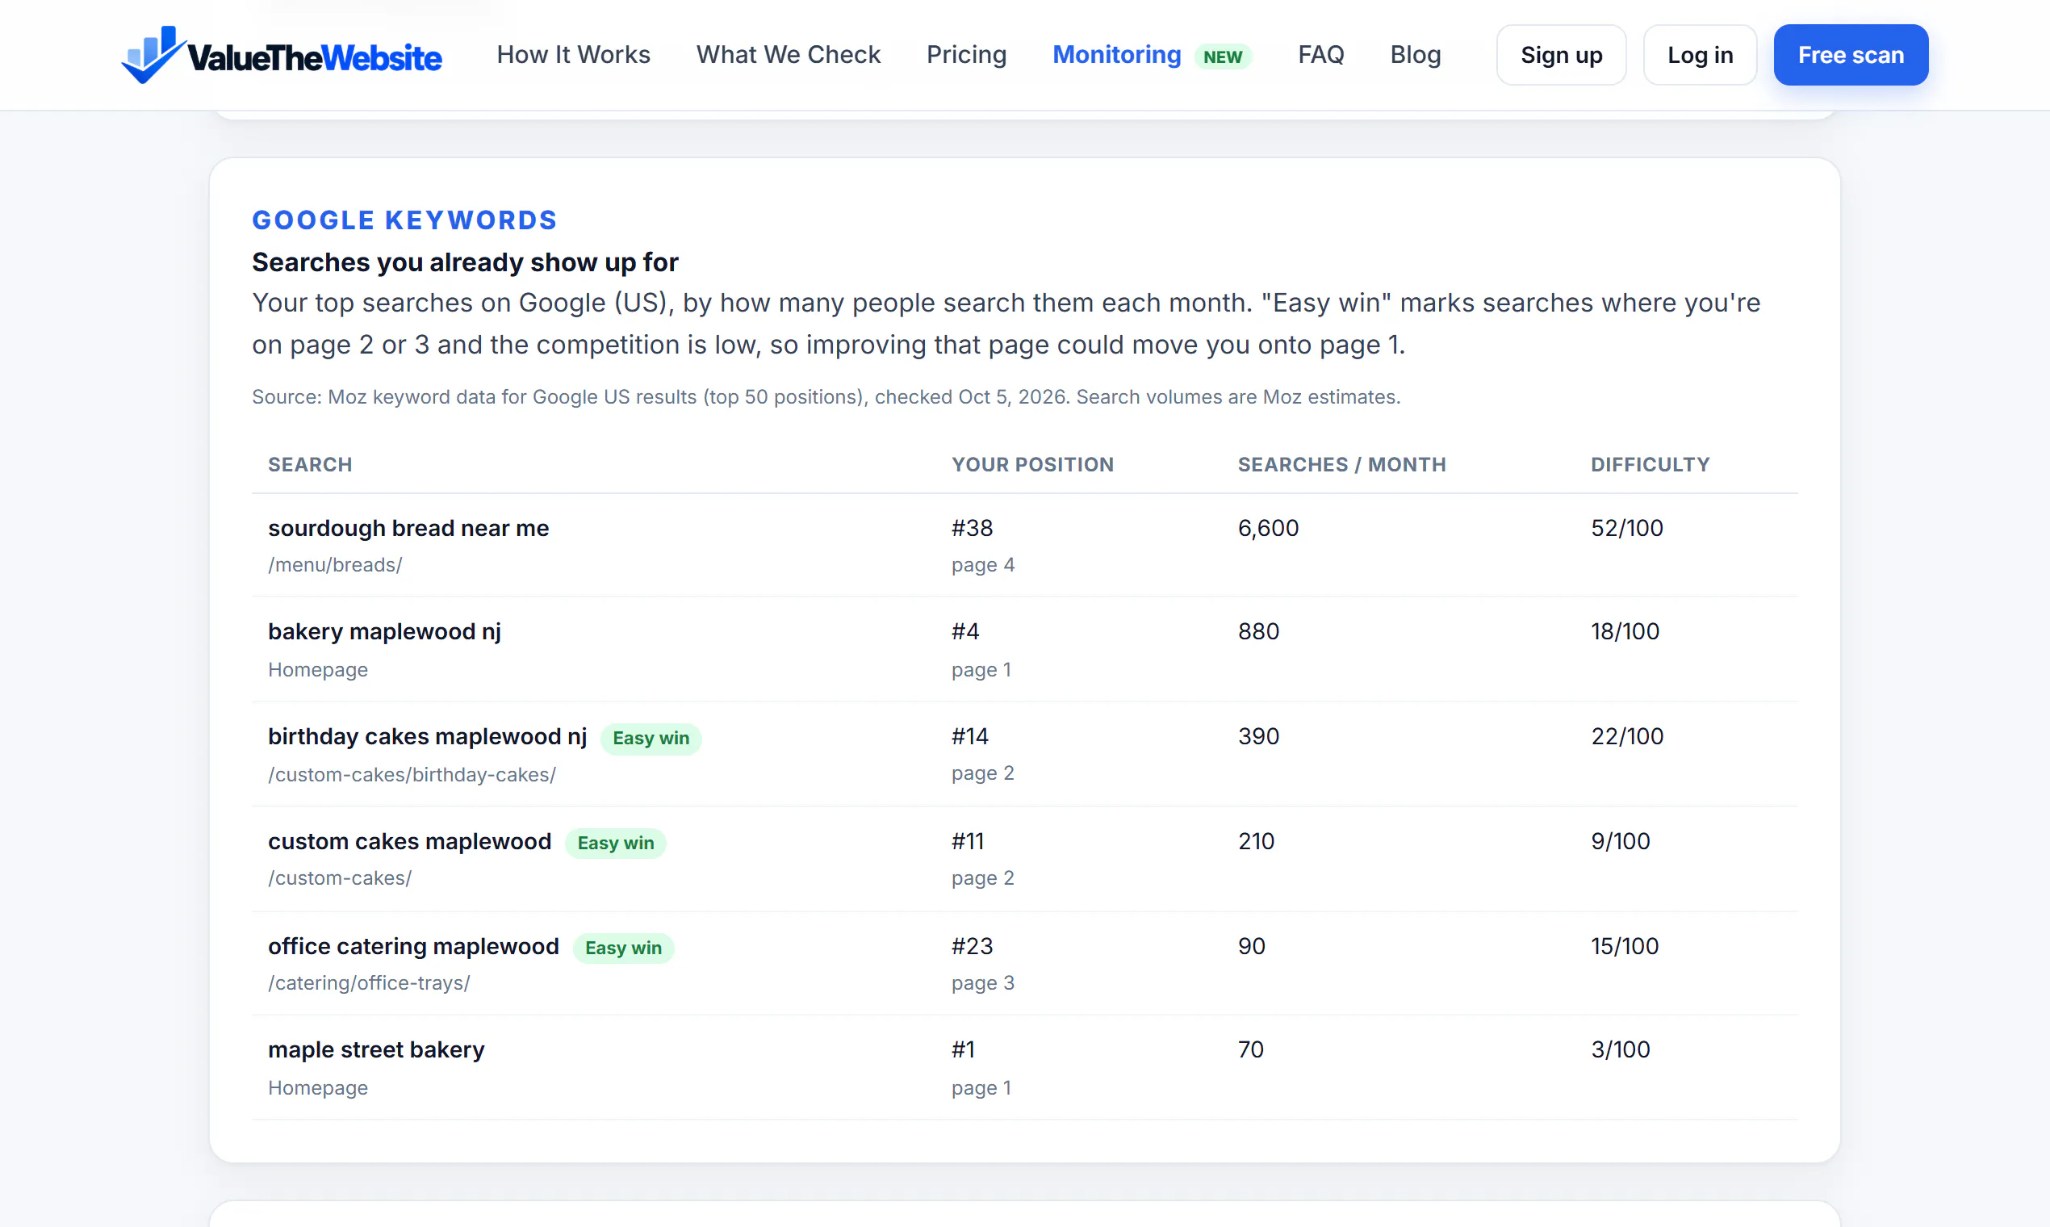Click the Log in button
This screenshot has width=2050, height=1227.
(1700, 55)
